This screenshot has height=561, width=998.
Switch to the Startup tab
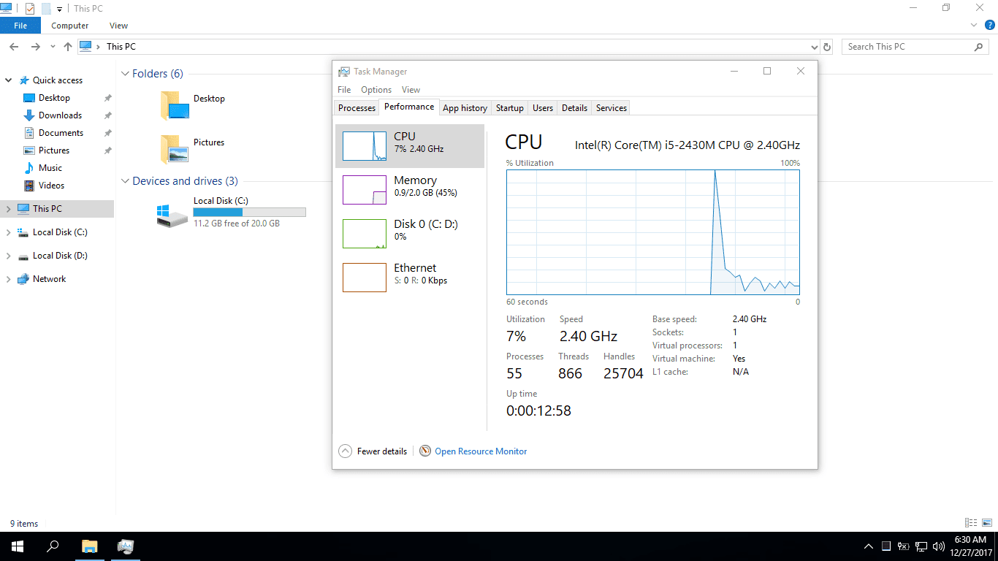point(510,107)
